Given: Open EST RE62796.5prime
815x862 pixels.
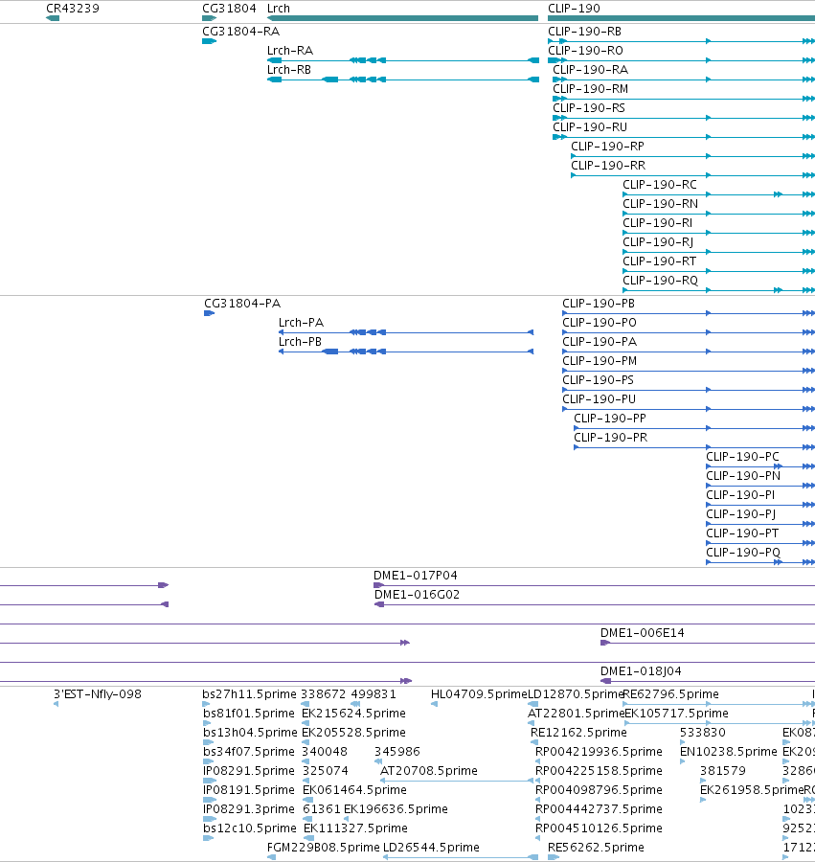Looking at the screenshot, I should (670, 694).
